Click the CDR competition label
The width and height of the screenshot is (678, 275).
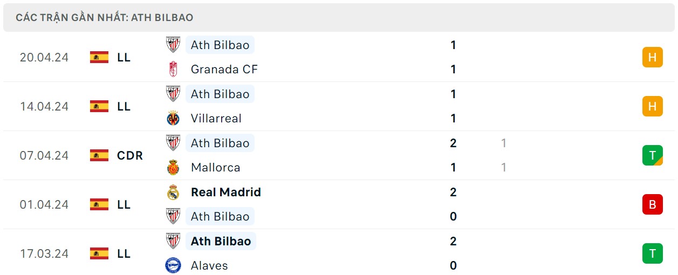(x=130, y=155)
